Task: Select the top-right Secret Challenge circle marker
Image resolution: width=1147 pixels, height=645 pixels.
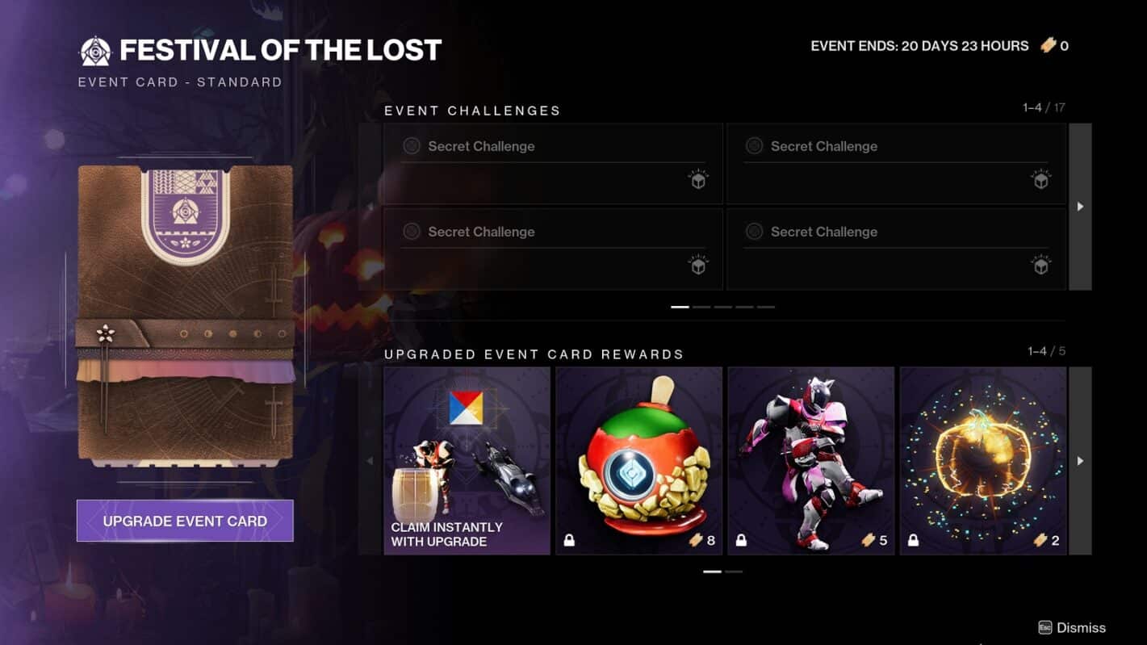Action: pyautogui.click(x=754, y=146)
